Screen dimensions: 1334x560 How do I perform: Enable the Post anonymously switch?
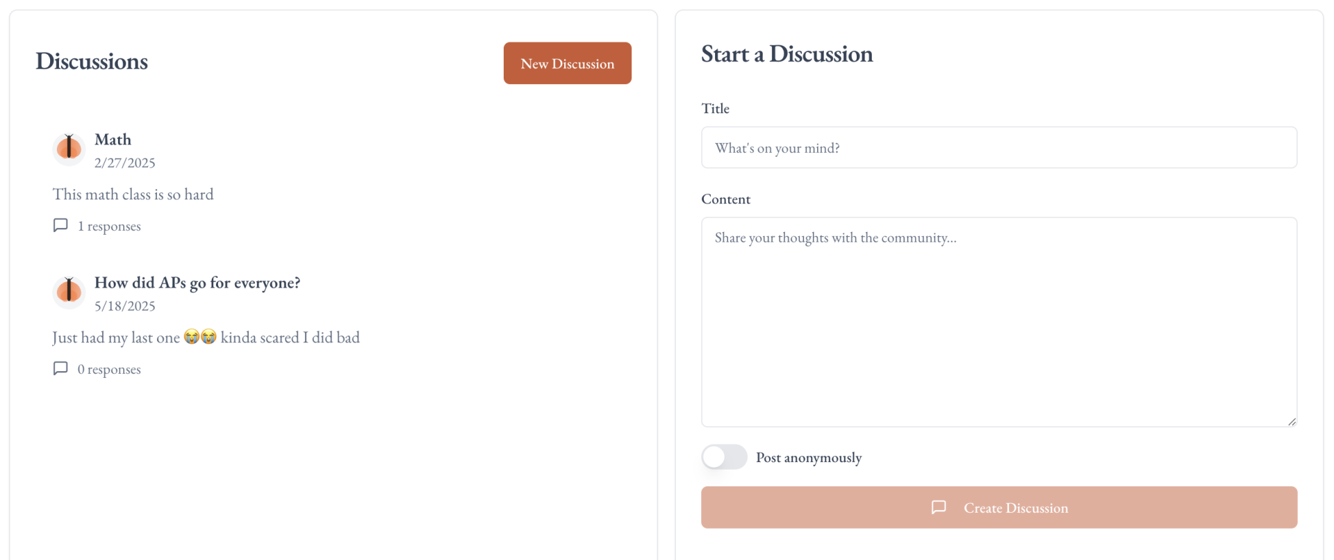tap(723, 457)
